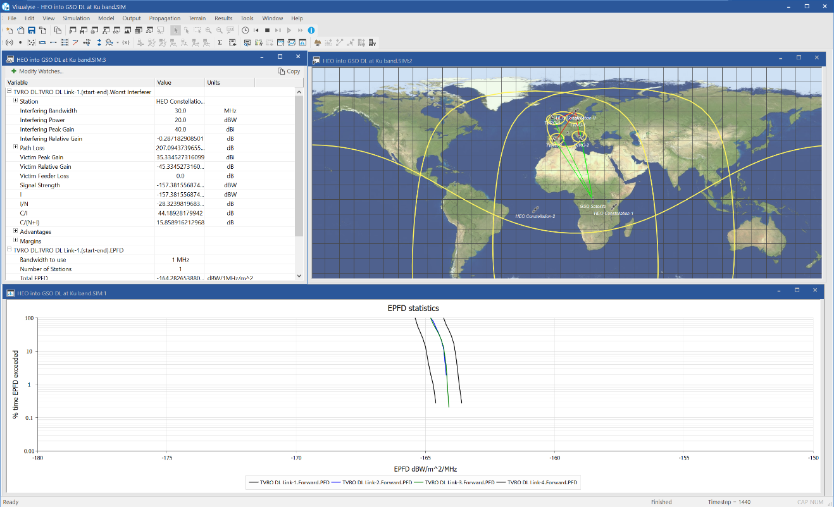The width and height of the screenshot is (834, 507).
Task: Open the Propagation menu
Action: click(x=165, y=18)
